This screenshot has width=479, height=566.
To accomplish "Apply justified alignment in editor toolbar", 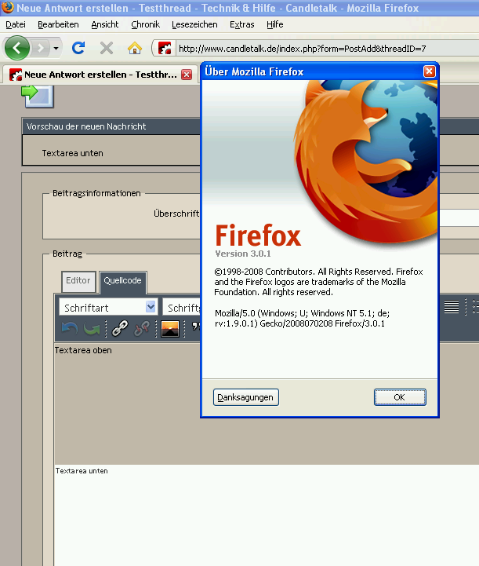I will (452, 307).
